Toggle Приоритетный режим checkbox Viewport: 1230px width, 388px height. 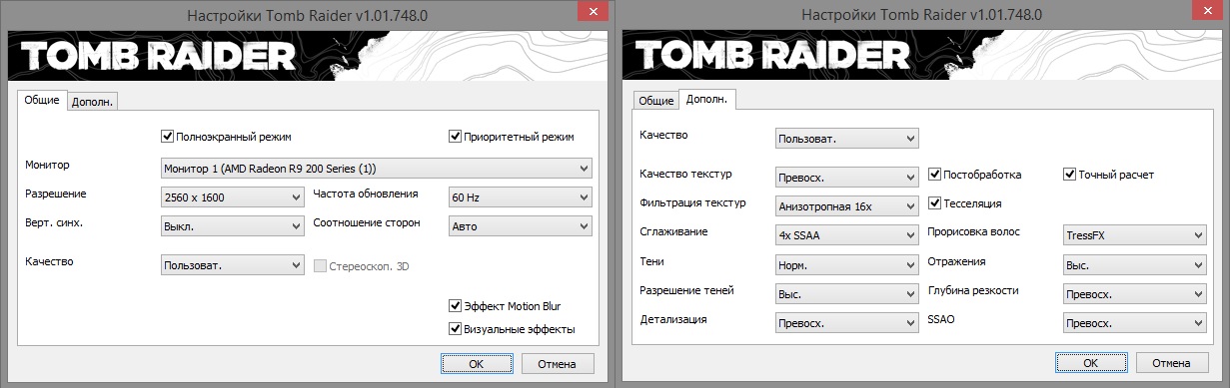point(512,136)
